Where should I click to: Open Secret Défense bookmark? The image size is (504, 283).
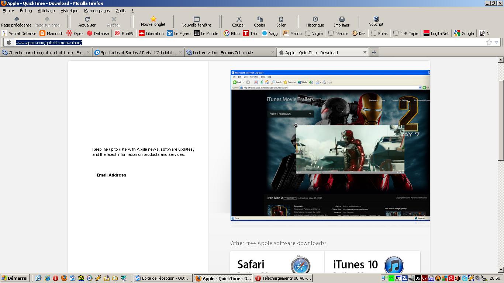coord(19,33)
